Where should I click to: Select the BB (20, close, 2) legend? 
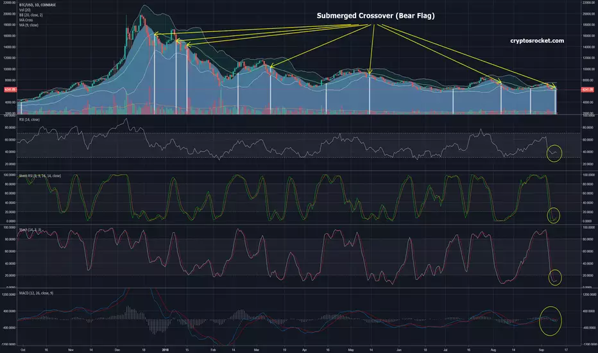tap(31, 15)
